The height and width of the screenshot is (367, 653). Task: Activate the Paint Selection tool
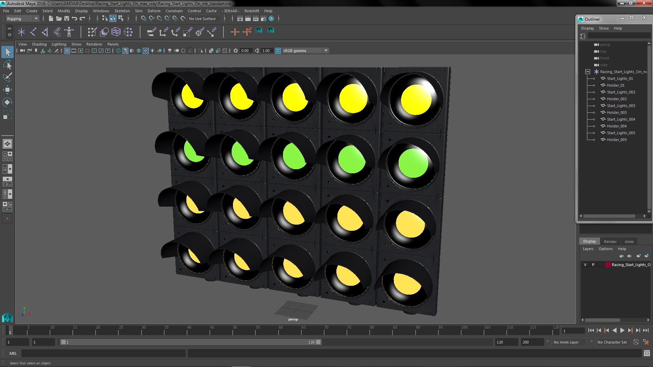coord(7,77)
